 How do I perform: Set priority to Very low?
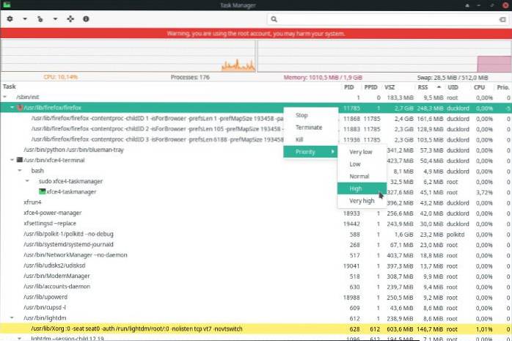[x=362, y=152]
